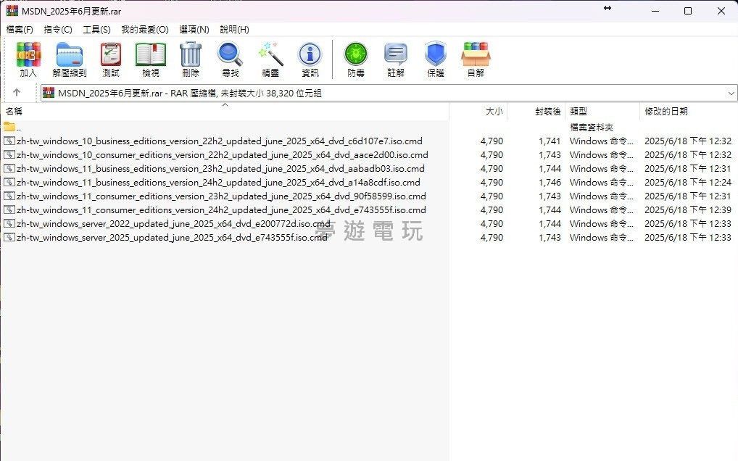Viewport: 738px width, 461px height.
Task: Click cmd file icon of windows_10_business row
Action: (9, 141)
